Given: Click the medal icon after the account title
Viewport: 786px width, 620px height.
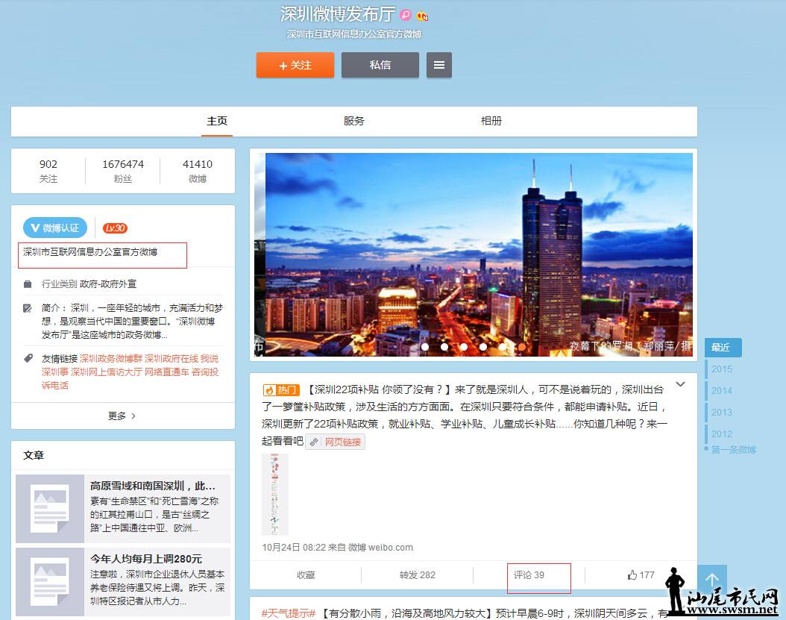Looking at the screenshot, I should pos(422,16).
